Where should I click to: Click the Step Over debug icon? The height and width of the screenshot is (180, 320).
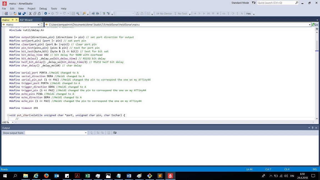coord(233,13)
